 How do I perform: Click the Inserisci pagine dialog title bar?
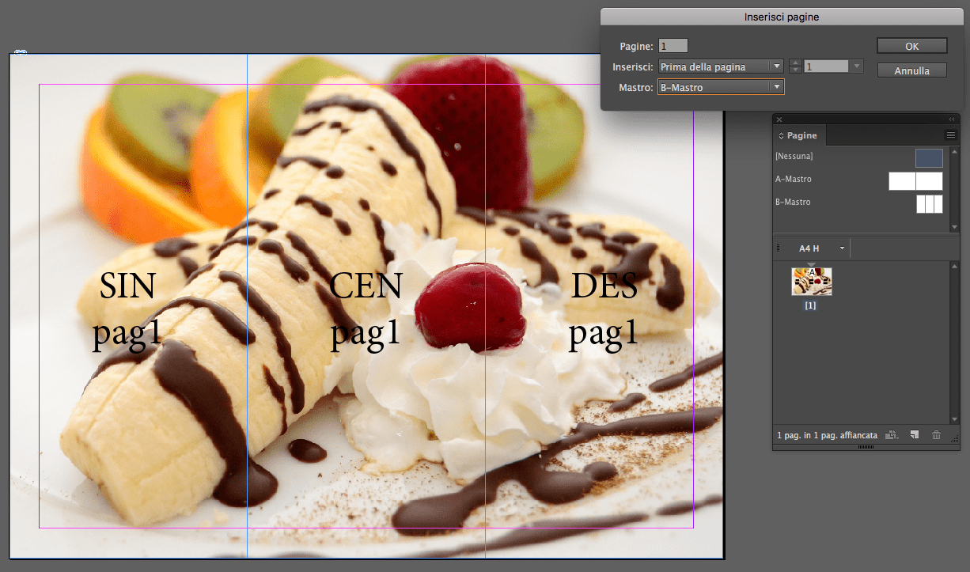point(781,16)
